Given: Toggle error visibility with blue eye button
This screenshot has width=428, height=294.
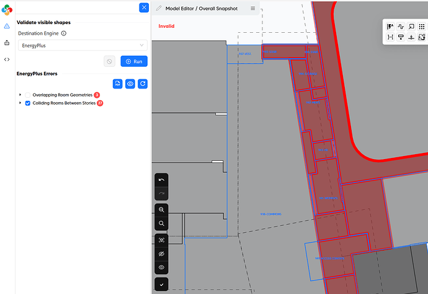Looking at the screenshot, I should pyautogui.click(x=130, y=84).
